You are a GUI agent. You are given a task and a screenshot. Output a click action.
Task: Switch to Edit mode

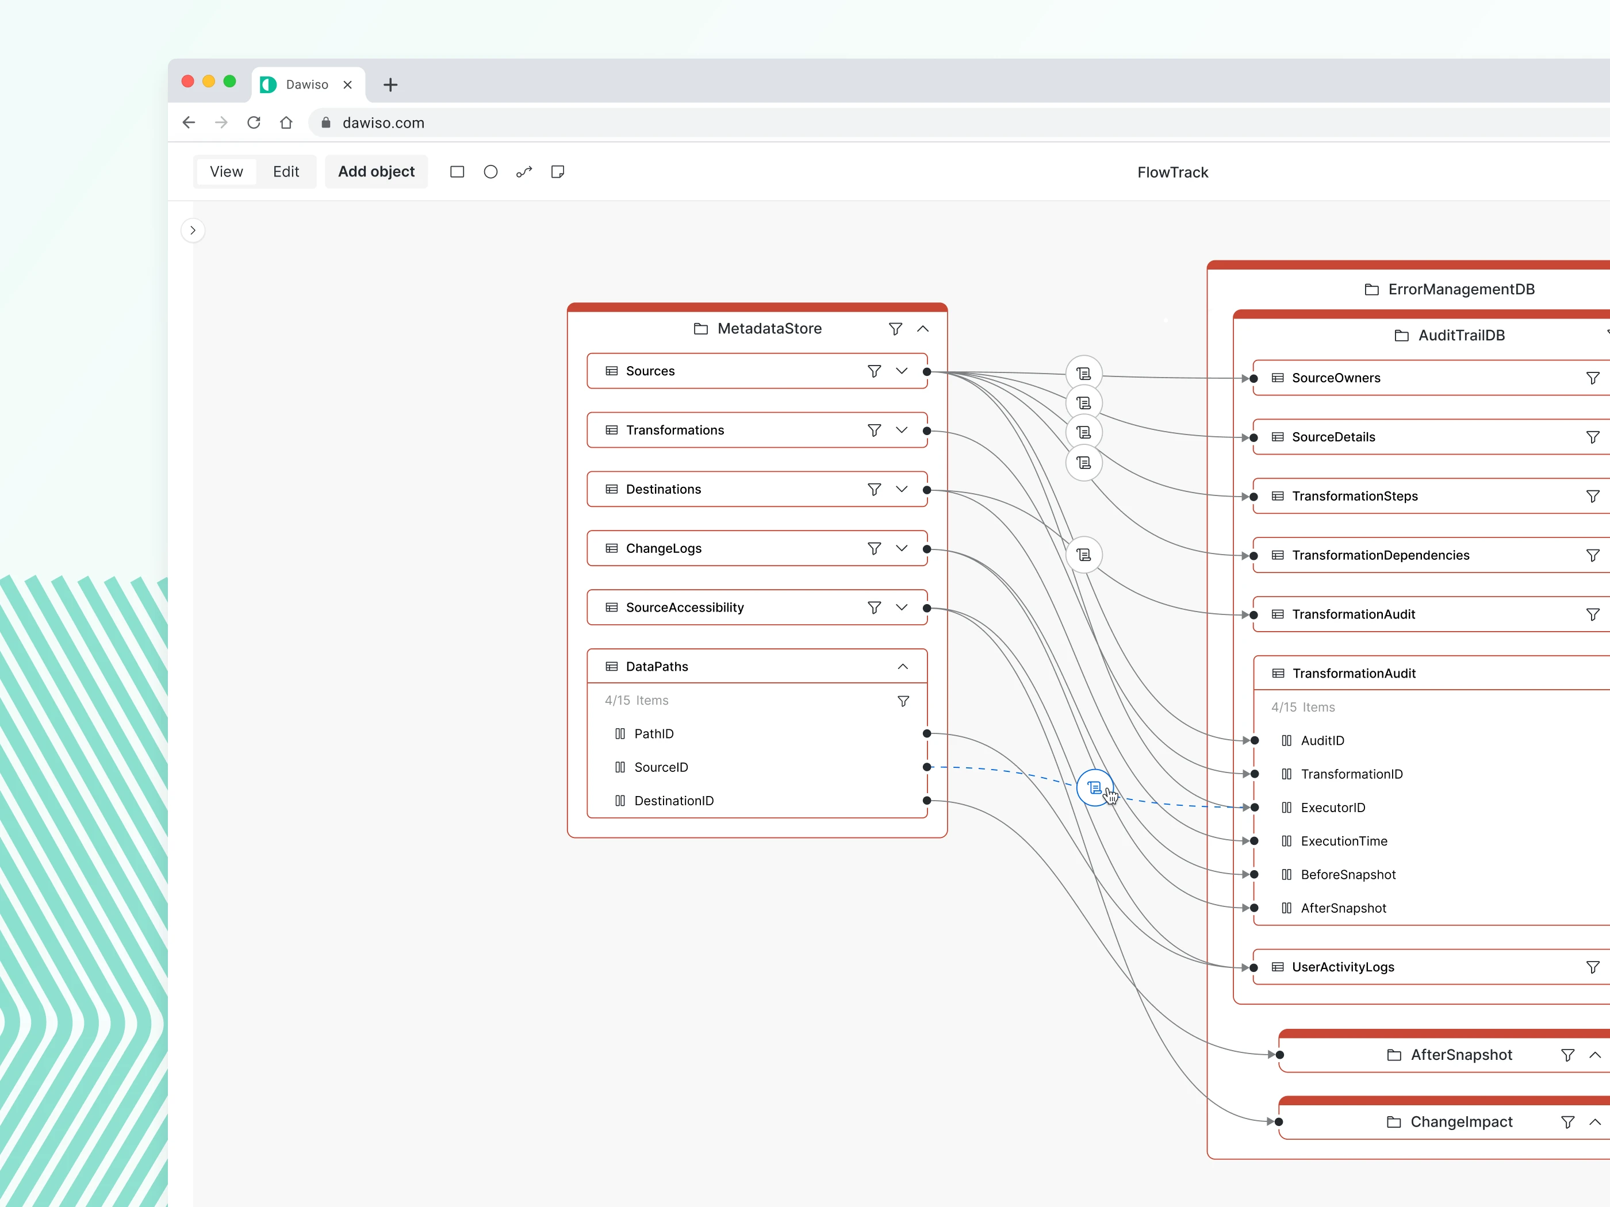click(x=286, y=172)
